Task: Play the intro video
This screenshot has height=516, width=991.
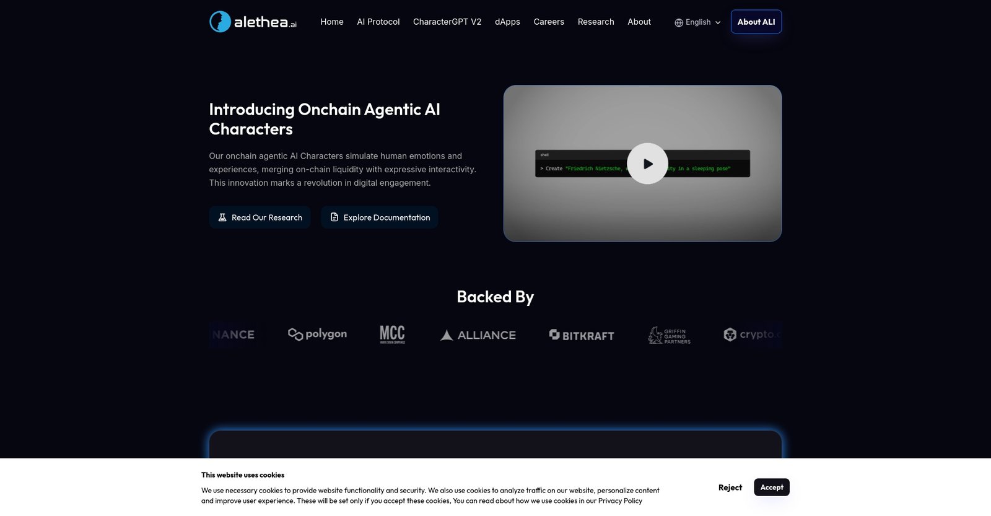Action: tap(647, 164)
